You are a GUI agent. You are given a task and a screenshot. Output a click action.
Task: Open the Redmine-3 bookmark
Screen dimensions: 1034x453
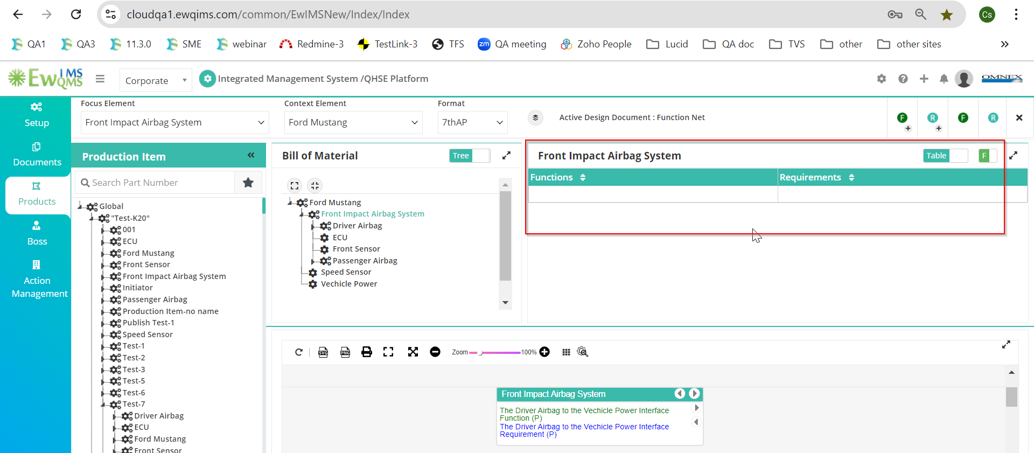pos(311,44)
